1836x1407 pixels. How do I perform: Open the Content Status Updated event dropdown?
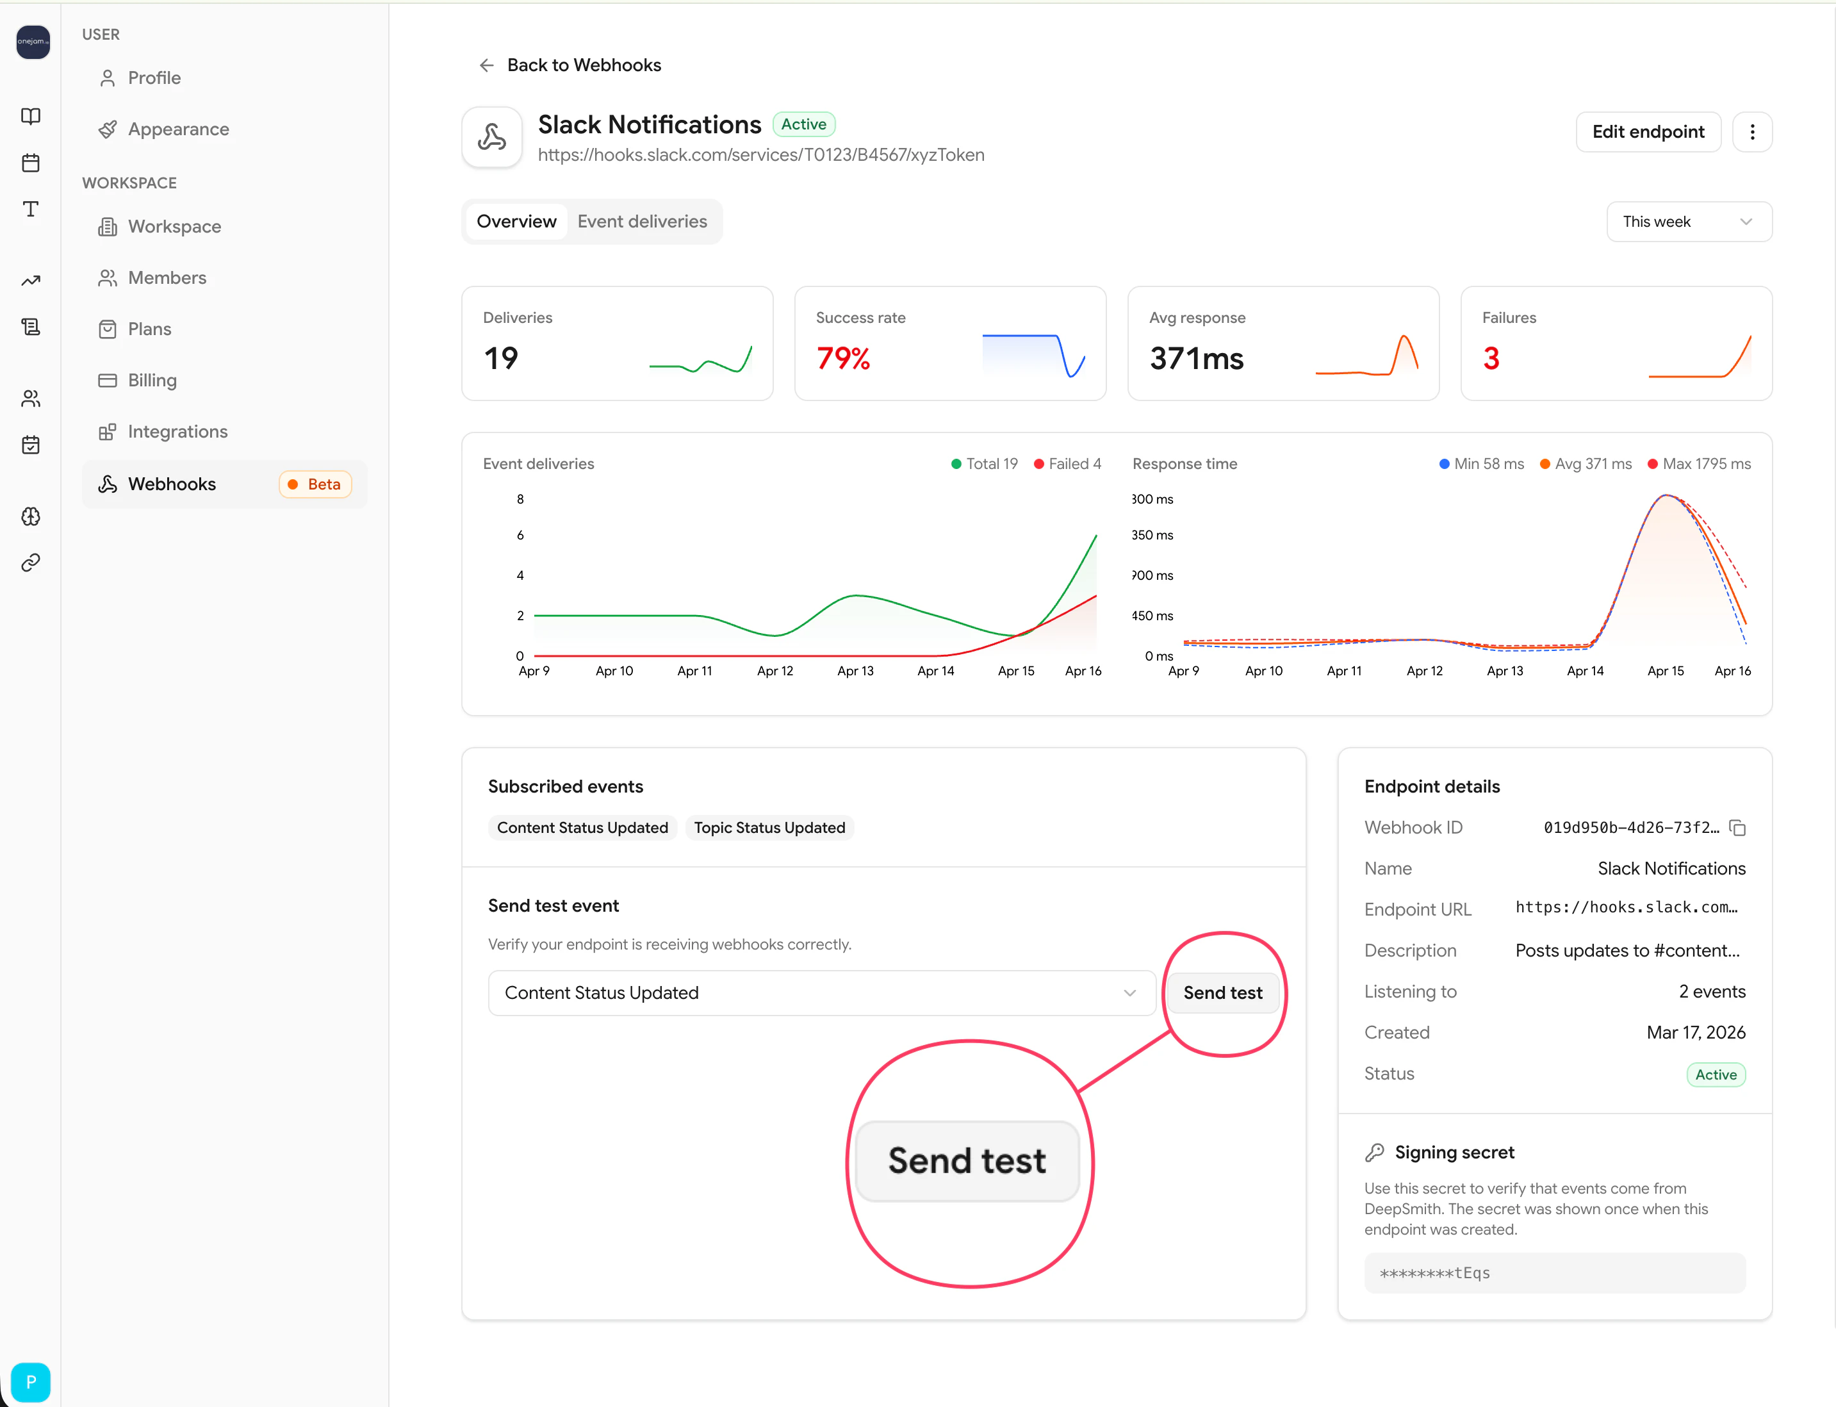(821, 992)
